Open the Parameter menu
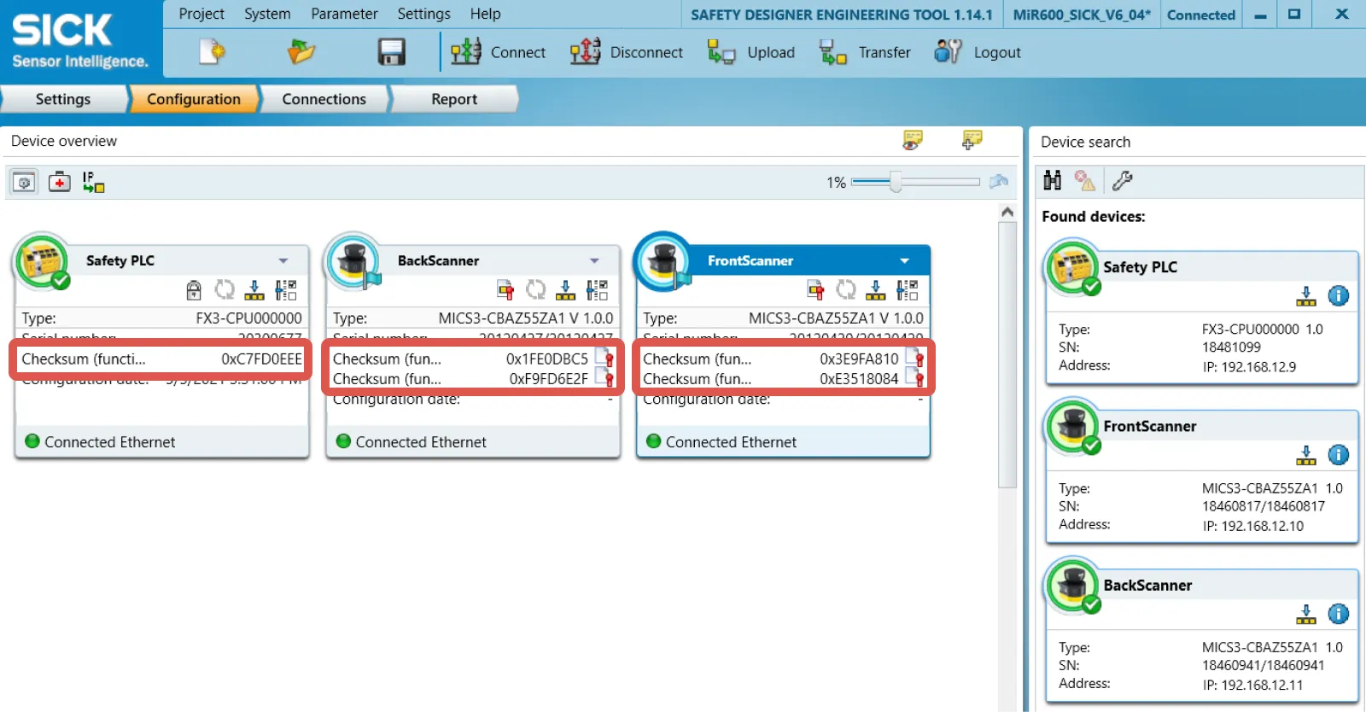This screenshot has height=712, width=1366. click(344, 14)
